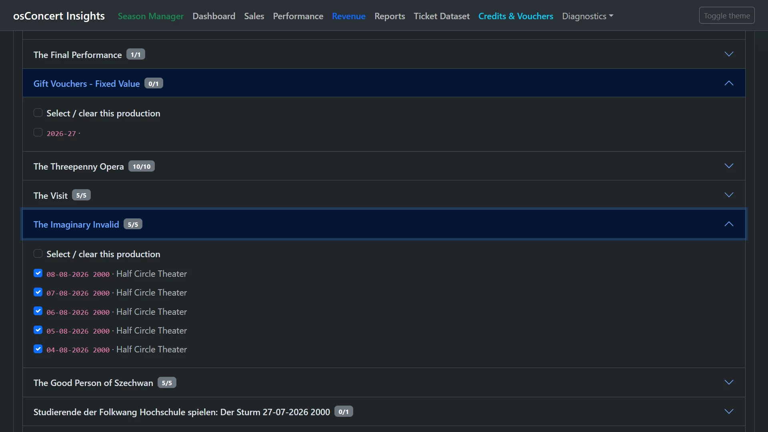Expand The Threepenny Opera chevron
Screen dimensions: 768x432
(x=729, y=166)
